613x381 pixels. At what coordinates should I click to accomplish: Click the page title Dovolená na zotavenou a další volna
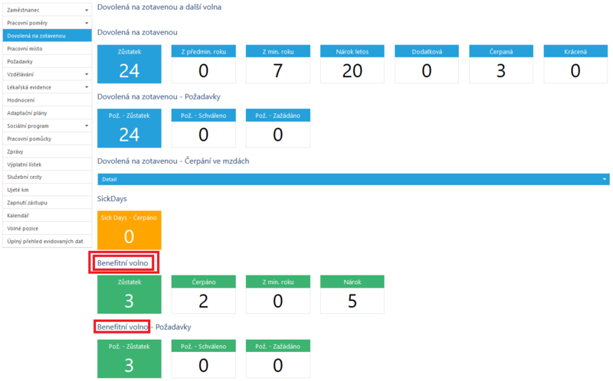(159, 7)
